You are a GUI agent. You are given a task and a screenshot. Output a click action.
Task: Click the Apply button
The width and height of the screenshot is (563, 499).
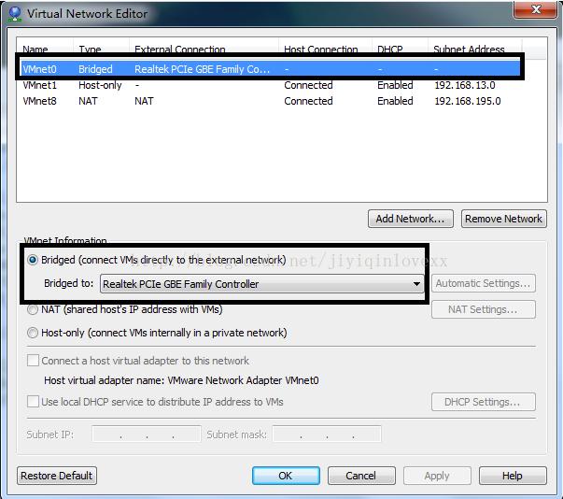tap(437, 476)
